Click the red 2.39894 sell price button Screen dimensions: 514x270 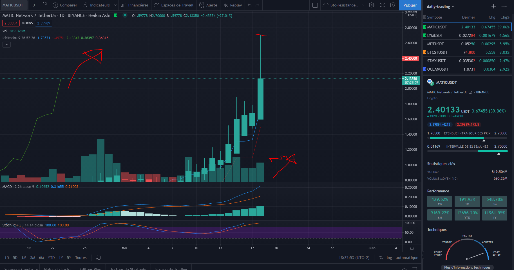point(11,23)
